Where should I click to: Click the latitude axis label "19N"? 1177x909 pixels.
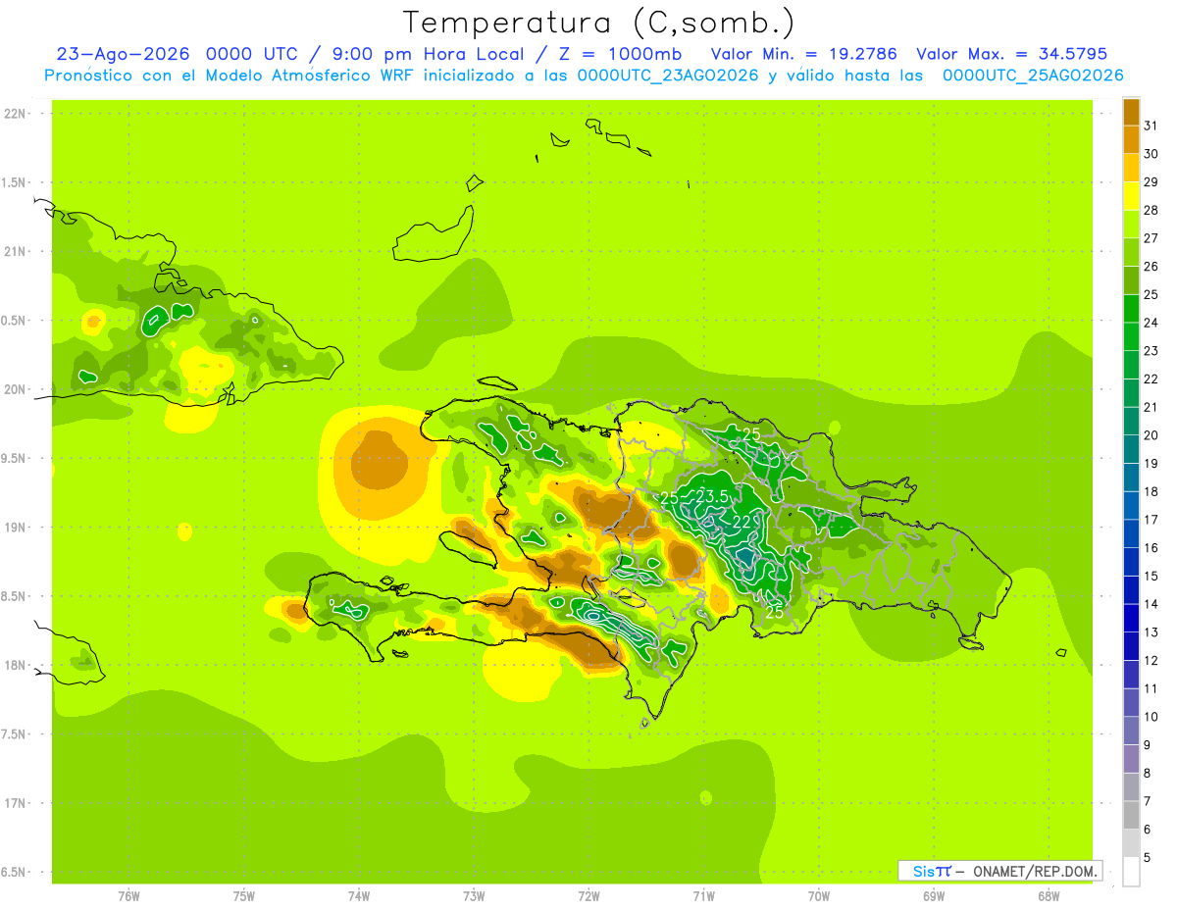[17, 528]
